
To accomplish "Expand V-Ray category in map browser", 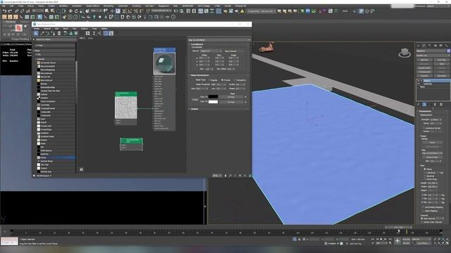I will click(x=39, y=45).
